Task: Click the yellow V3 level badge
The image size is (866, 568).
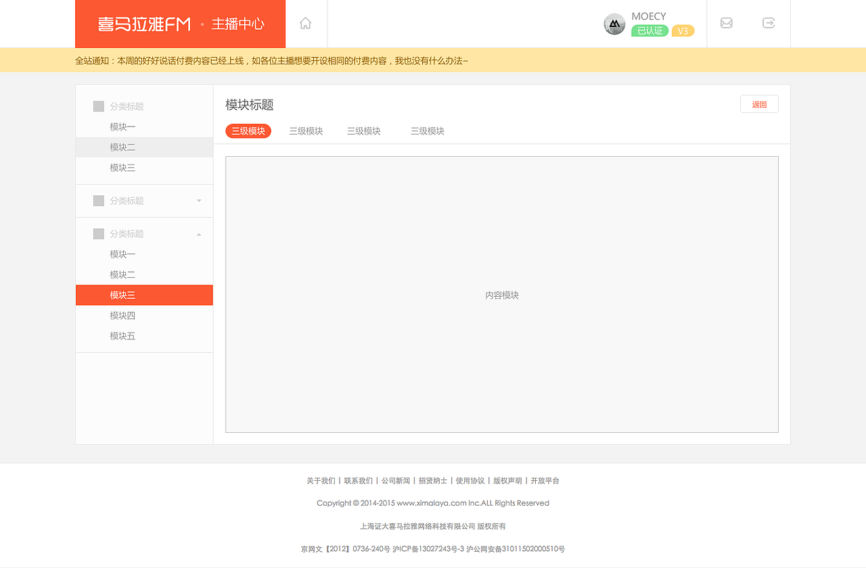Action: [682, 30]
